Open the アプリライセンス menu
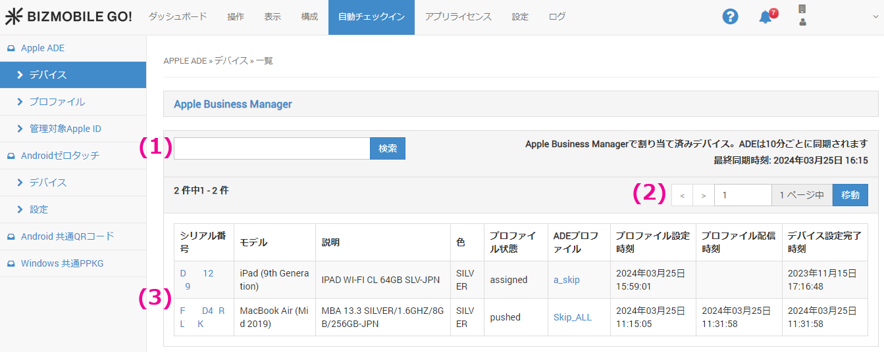 tap(458, 17)
